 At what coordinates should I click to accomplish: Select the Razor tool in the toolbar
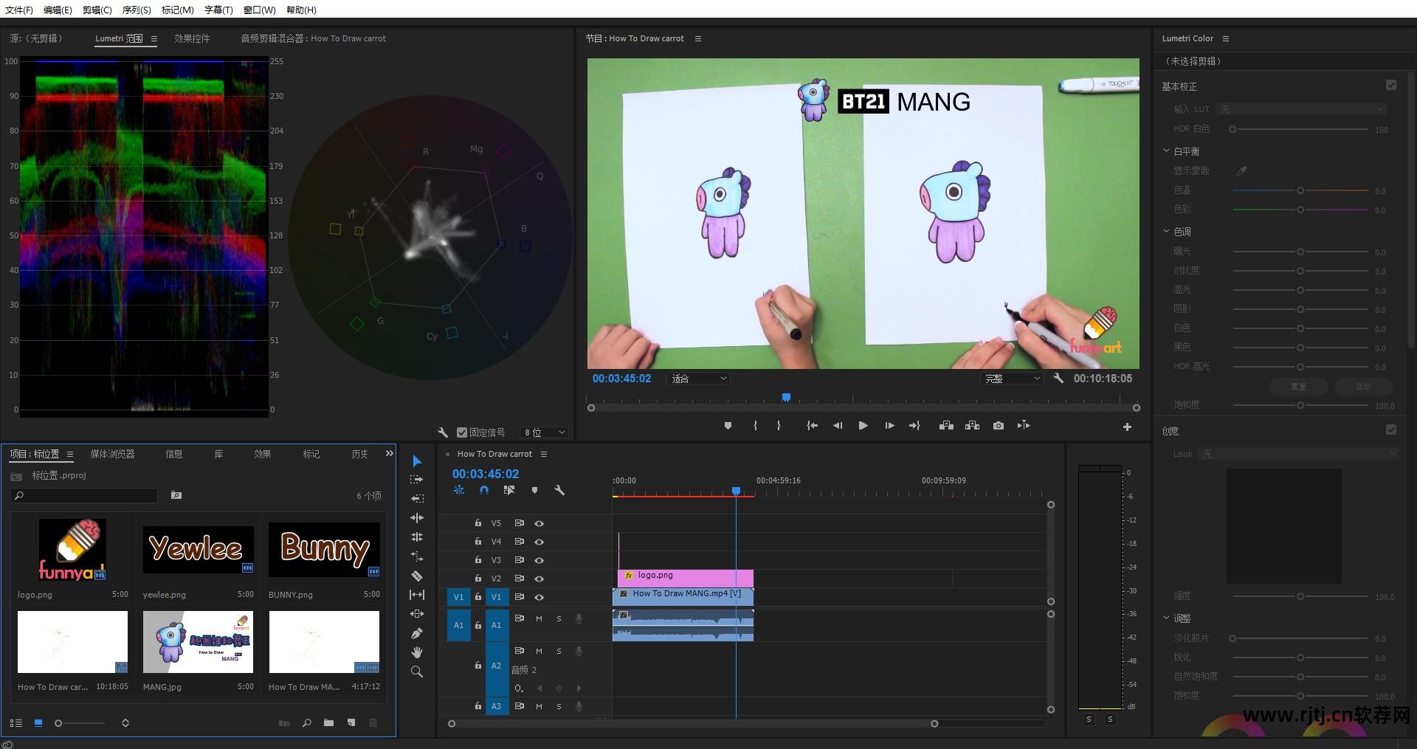(x=417, y=576)
